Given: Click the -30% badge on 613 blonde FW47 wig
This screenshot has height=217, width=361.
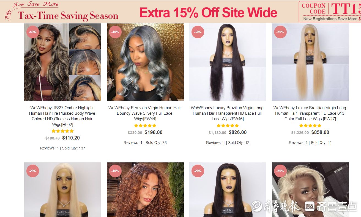Looking at the screenshot, I should coord(280,32).
